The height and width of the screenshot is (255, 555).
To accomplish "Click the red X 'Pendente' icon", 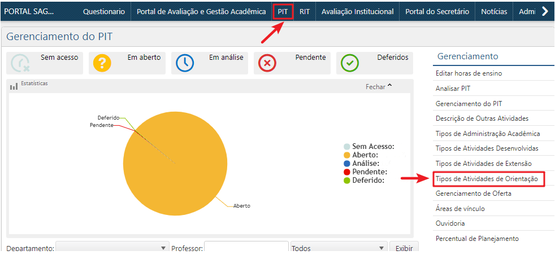I will (x=267, y=63).
